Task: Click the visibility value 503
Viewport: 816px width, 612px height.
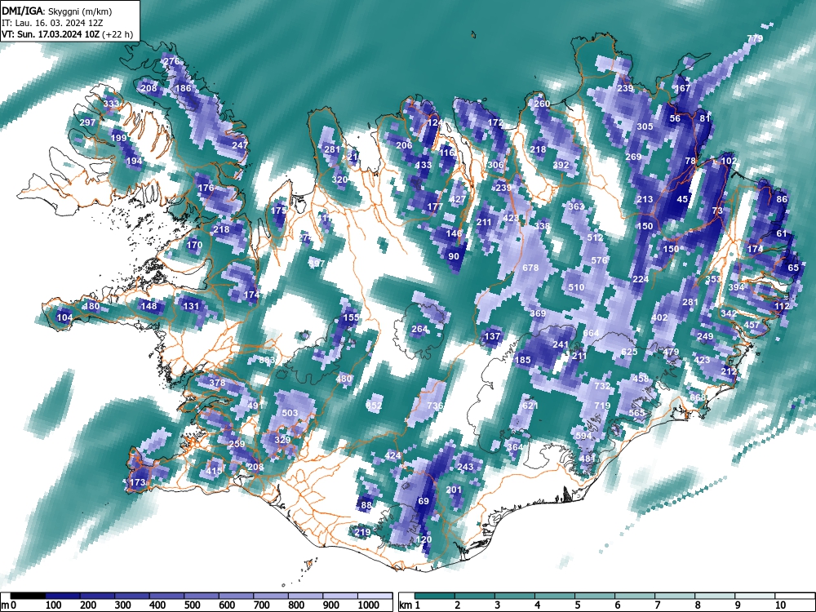Action: point(290,413)
